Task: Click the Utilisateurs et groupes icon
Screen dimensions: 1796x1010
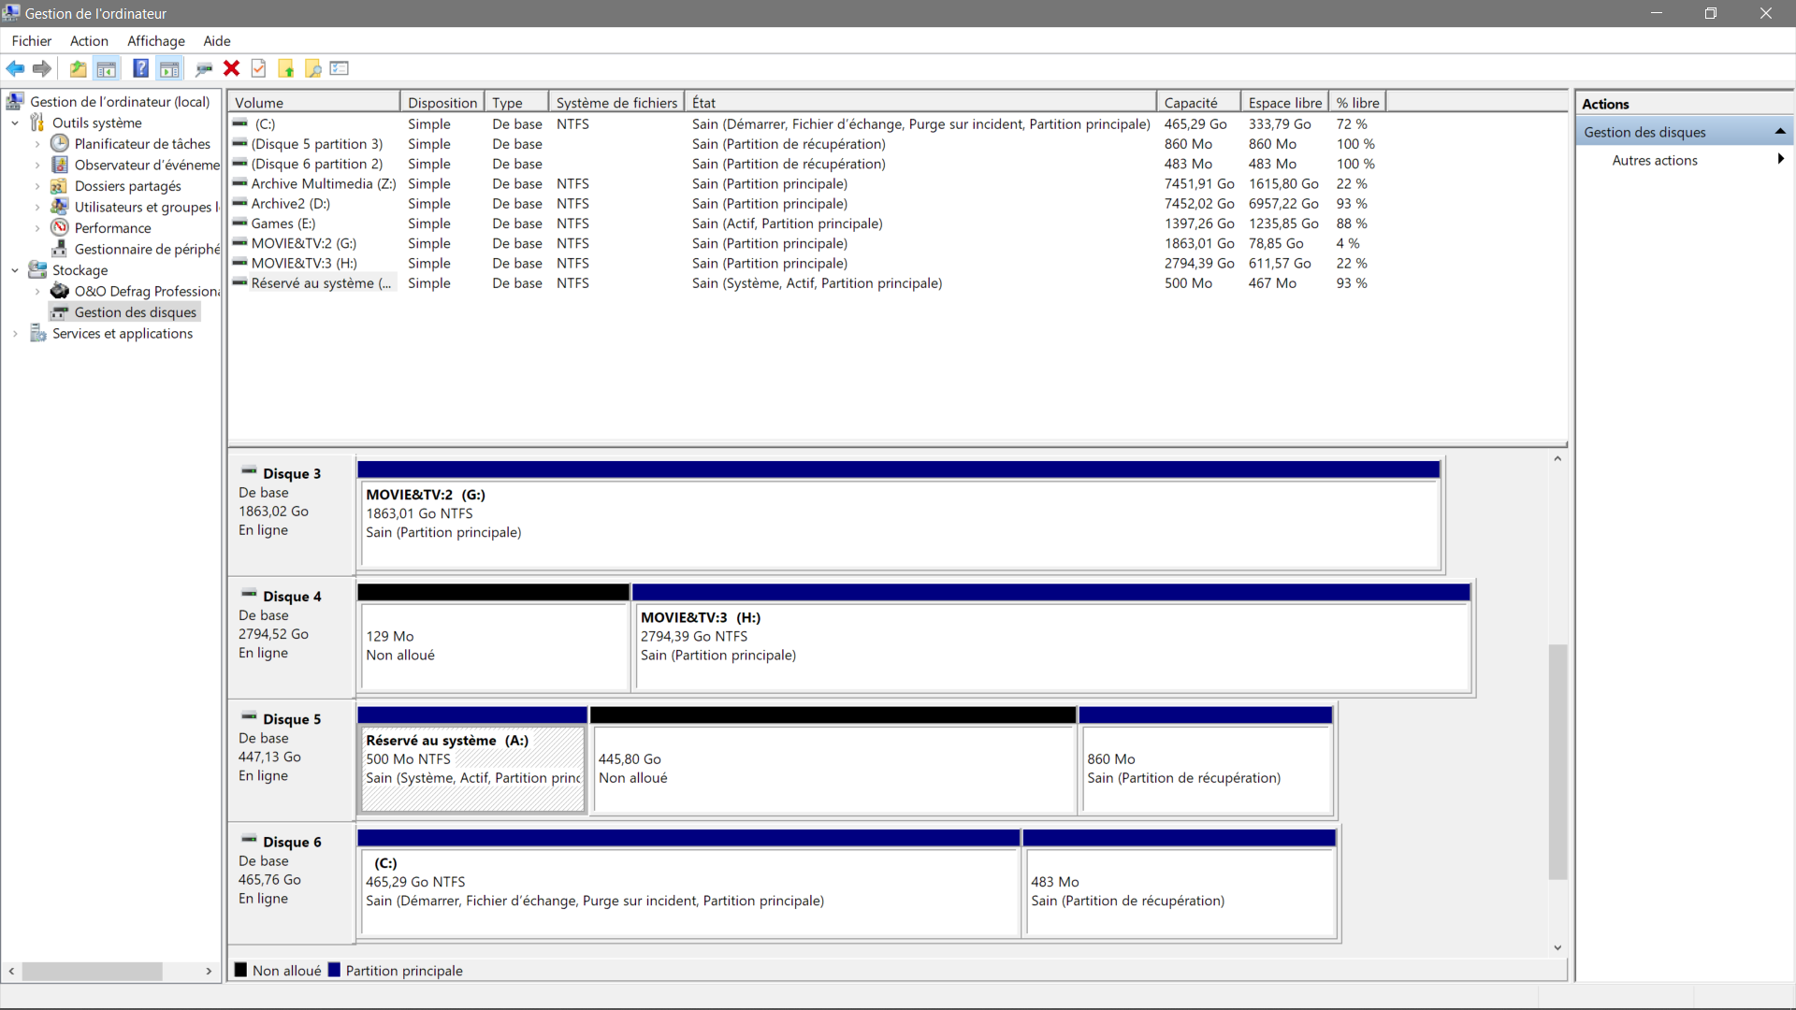Action: point(60,207)
